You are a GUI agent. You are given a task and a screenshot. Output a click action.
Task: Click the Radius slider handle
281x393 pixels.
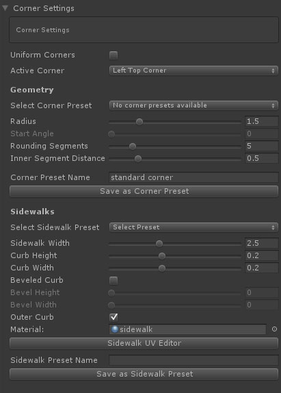point(139,122)
